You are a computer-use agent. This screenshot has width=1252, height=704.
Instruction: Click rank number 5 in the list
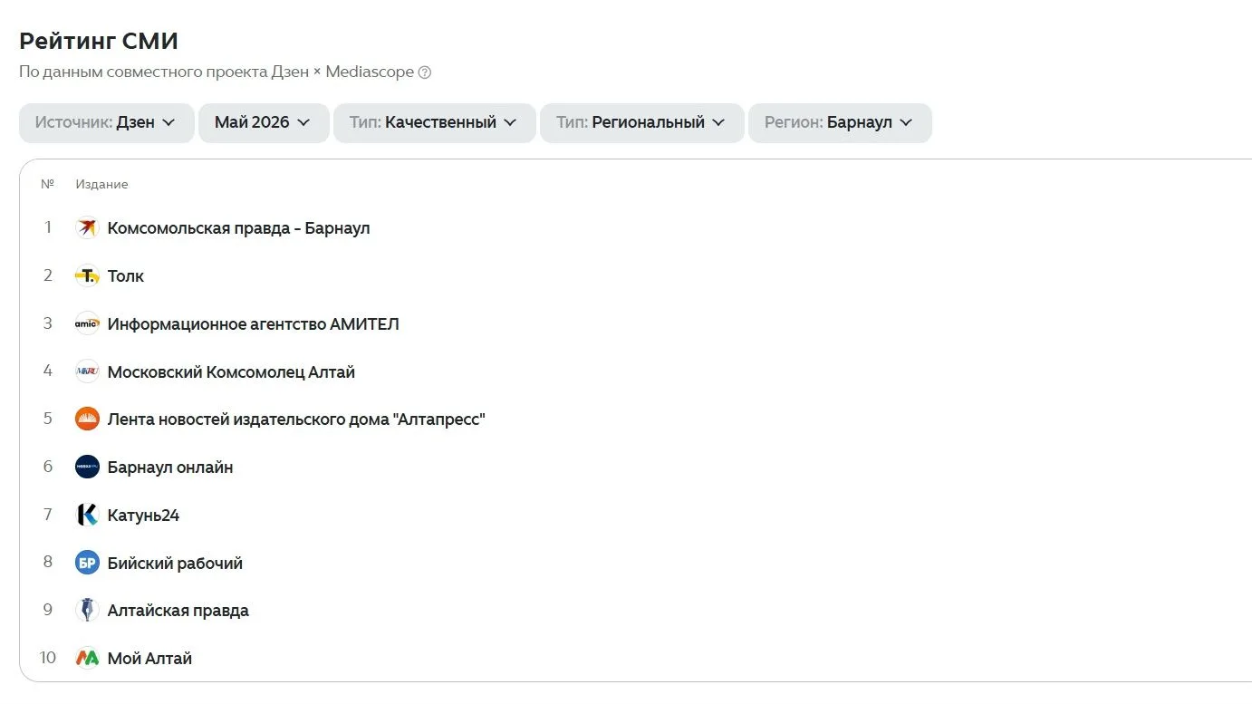48,420
